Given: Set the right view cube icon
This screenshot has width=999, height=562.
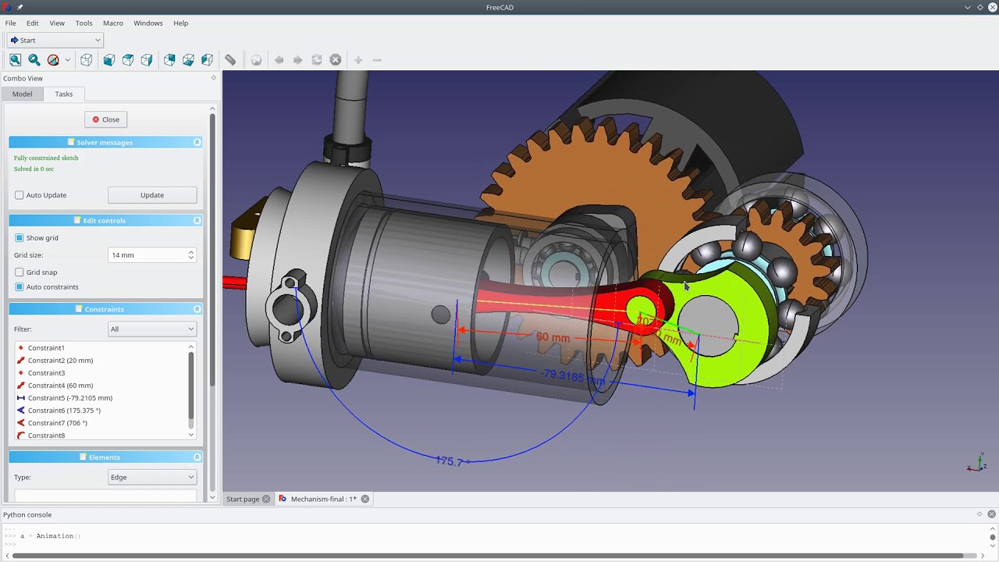Looking at the screenshot, I should [147, 60].
